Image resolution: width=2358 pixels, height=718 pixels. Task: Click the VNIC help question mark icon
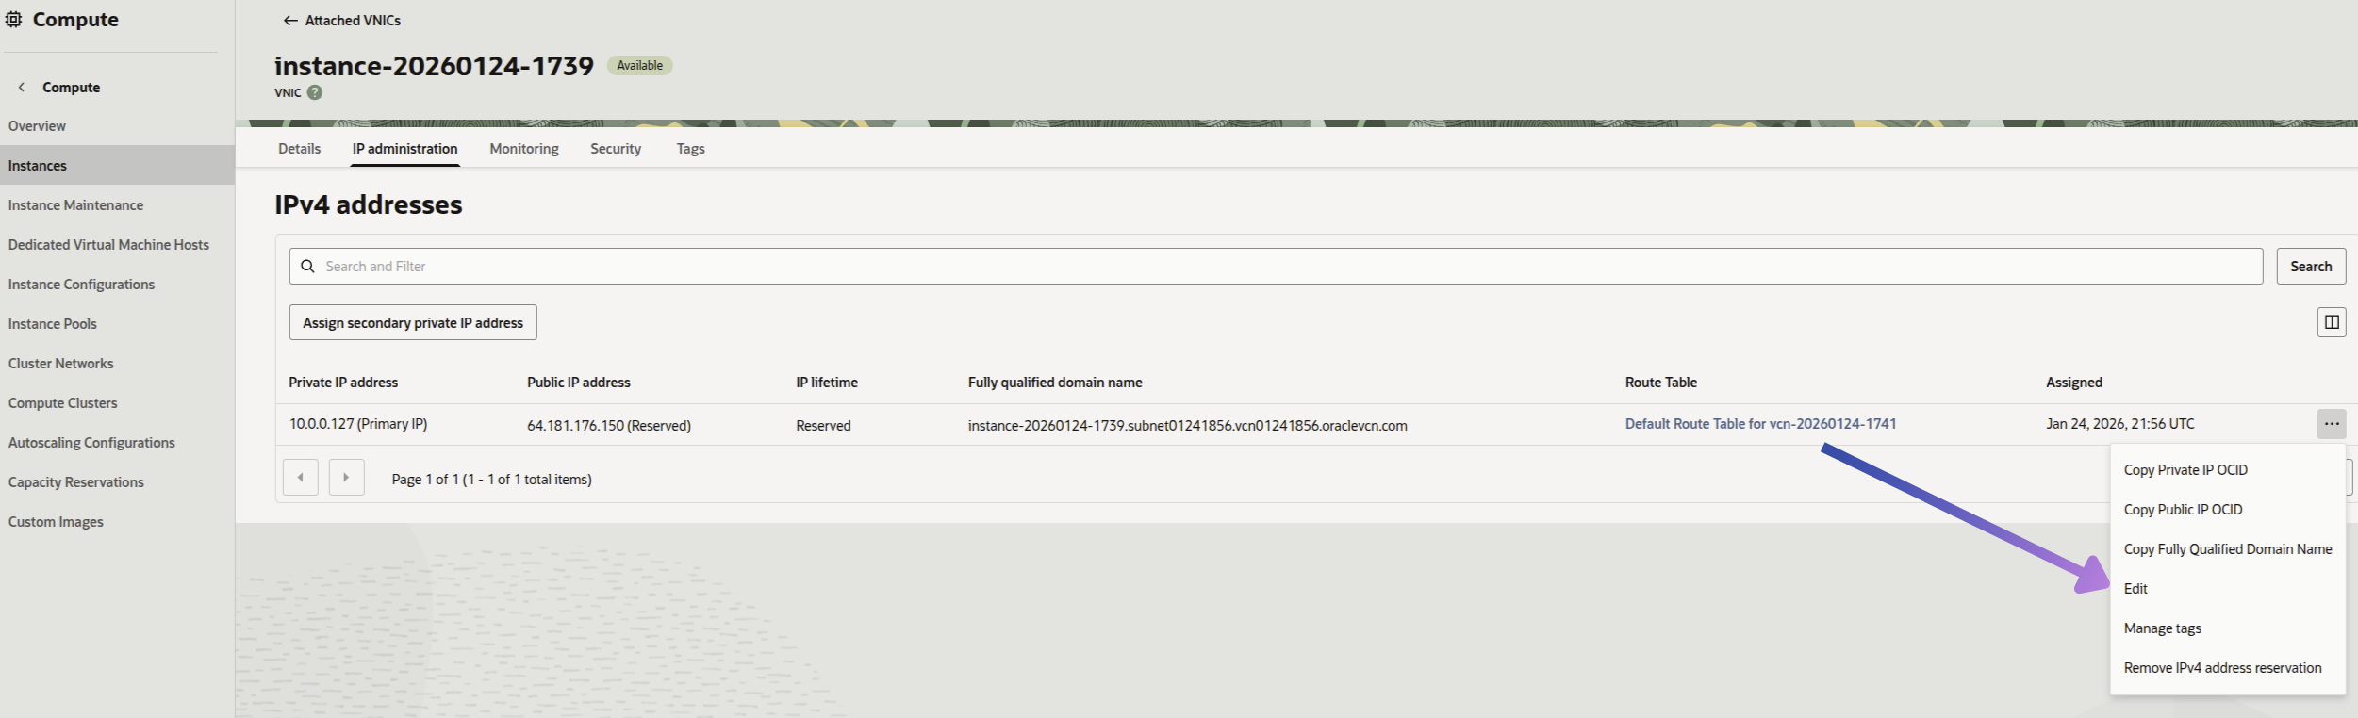[315, 92]
